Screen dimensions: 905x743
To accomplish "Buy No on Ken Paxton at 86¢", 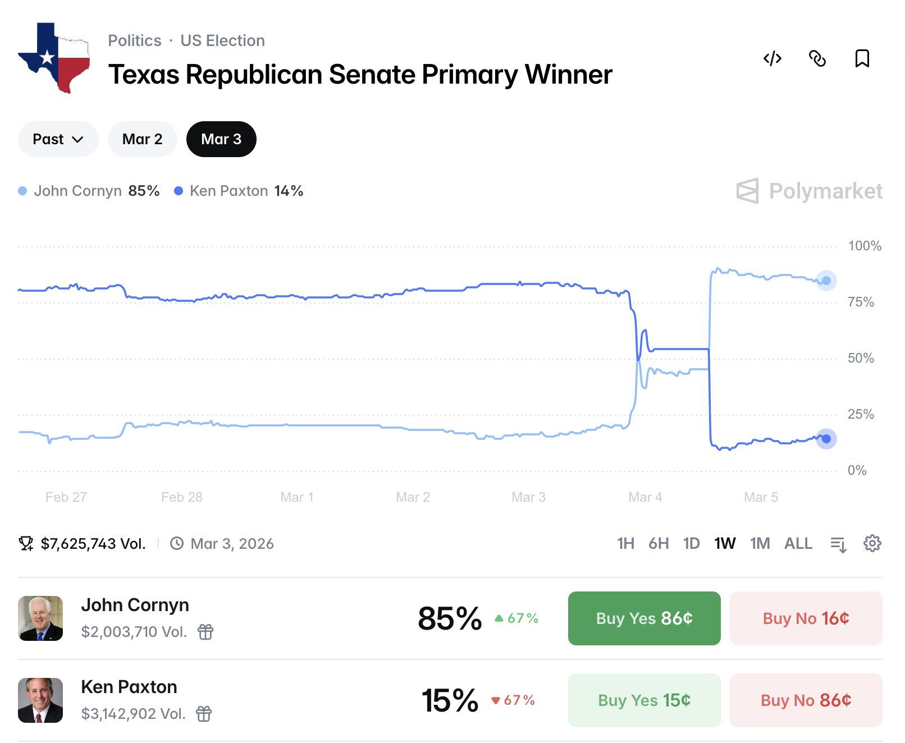I will [806, 700].
